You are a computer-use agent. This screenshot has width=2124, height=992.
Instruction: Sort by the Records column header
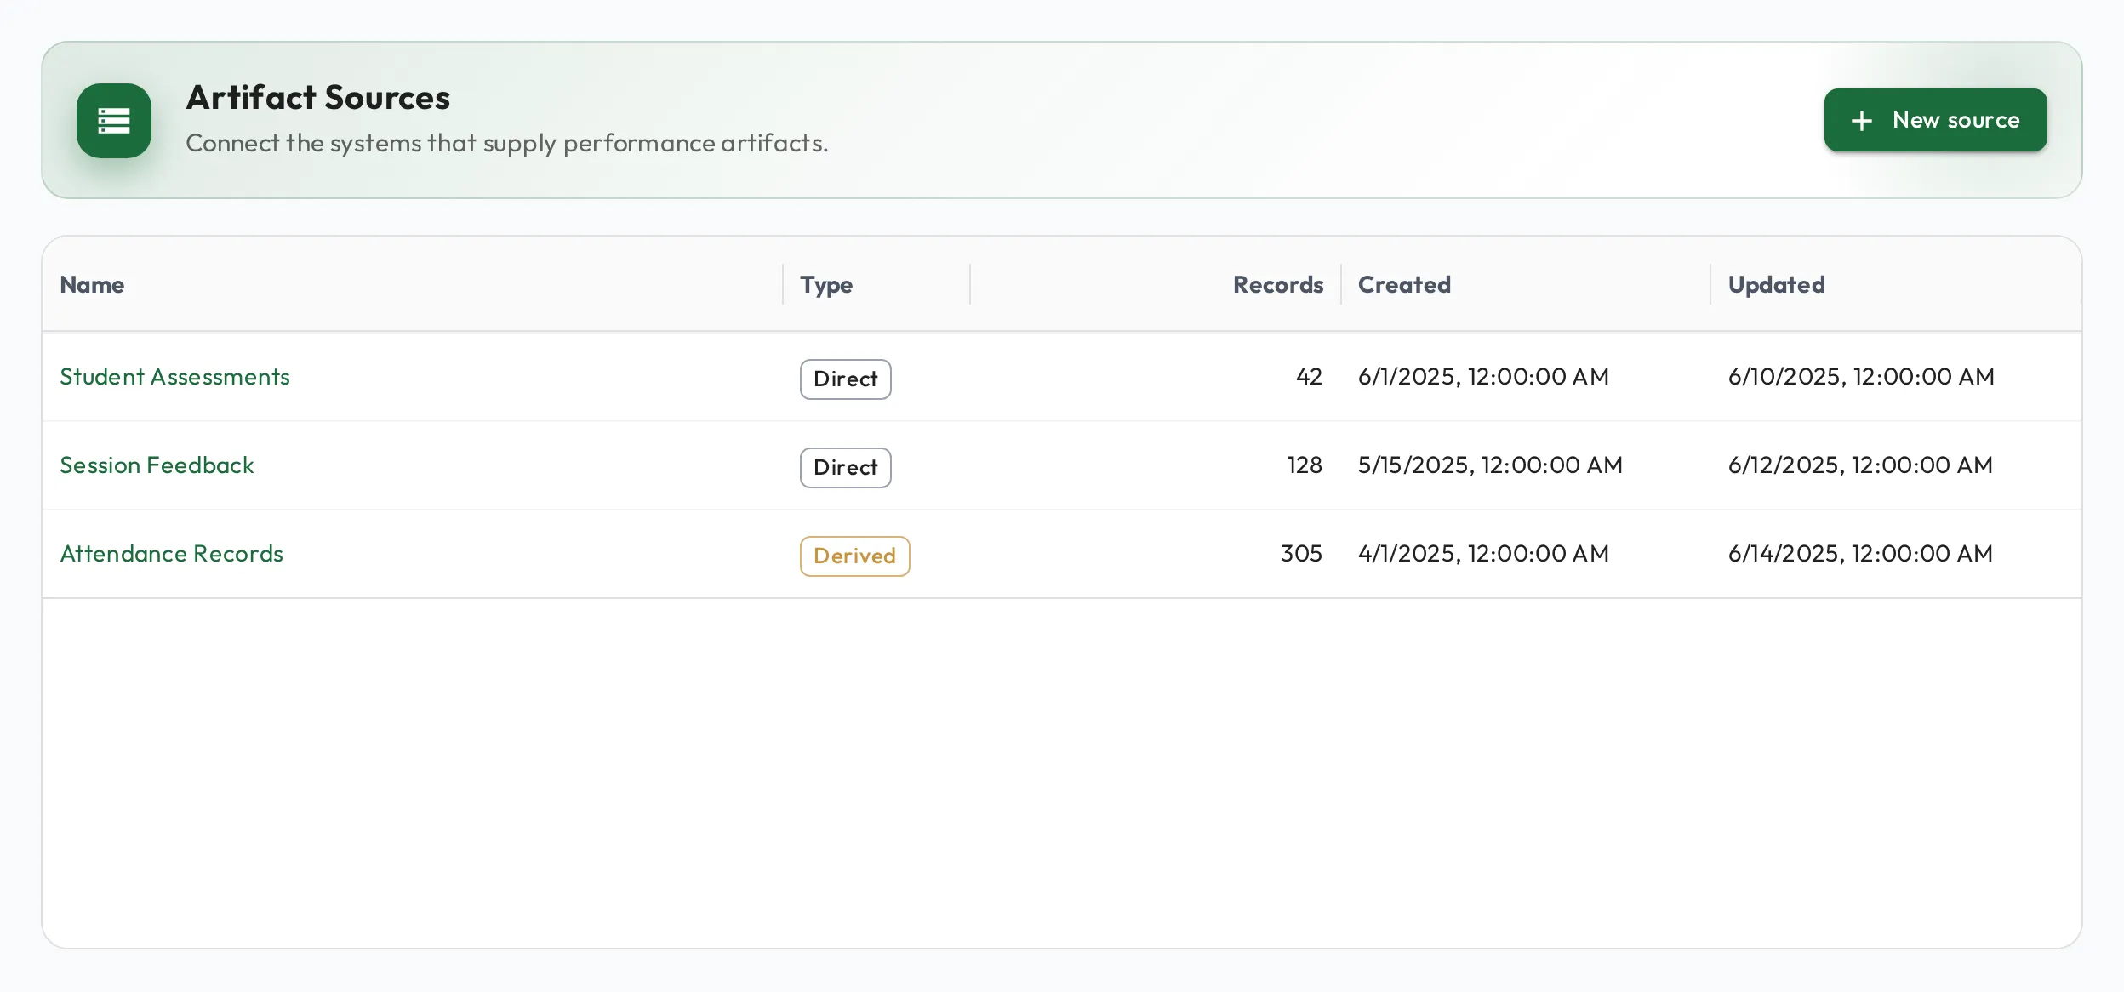pyautogui.click(x=1277, y=284)
